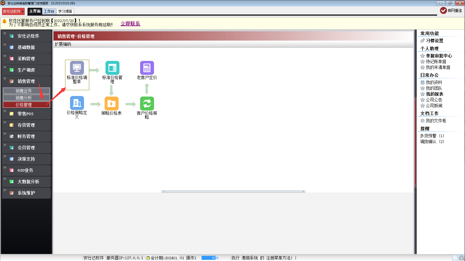This screenshot has width=465, height=261.
Task: Open the 扩展编码 menu
Action: 63,44
